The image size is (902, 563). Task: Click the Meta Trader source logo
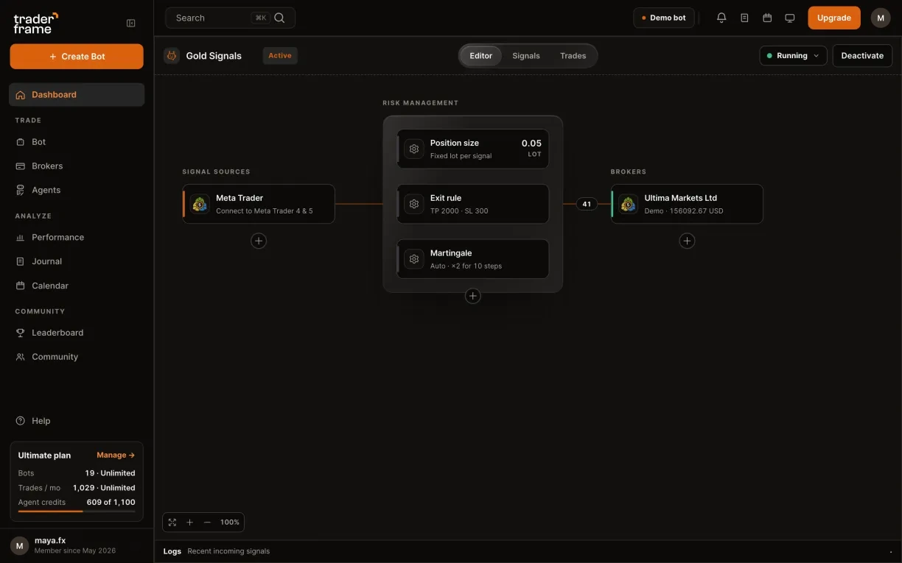200,204
